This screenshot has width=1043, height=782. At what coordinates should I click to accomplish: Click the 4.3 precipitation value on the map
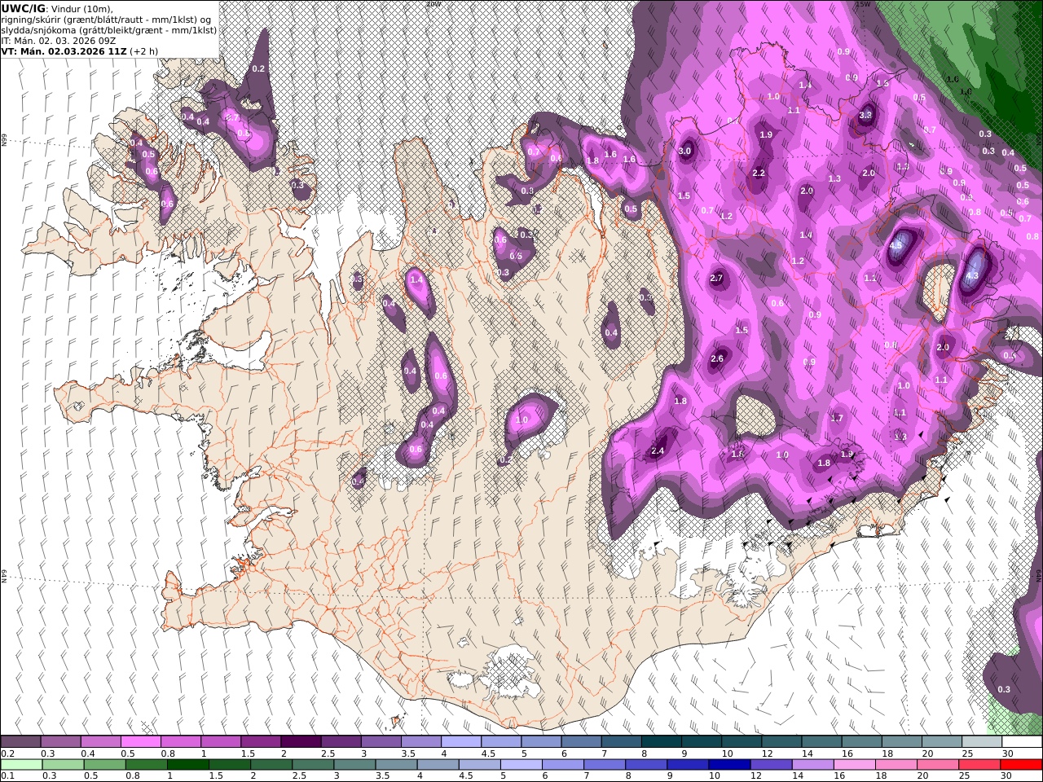[971, 275]
